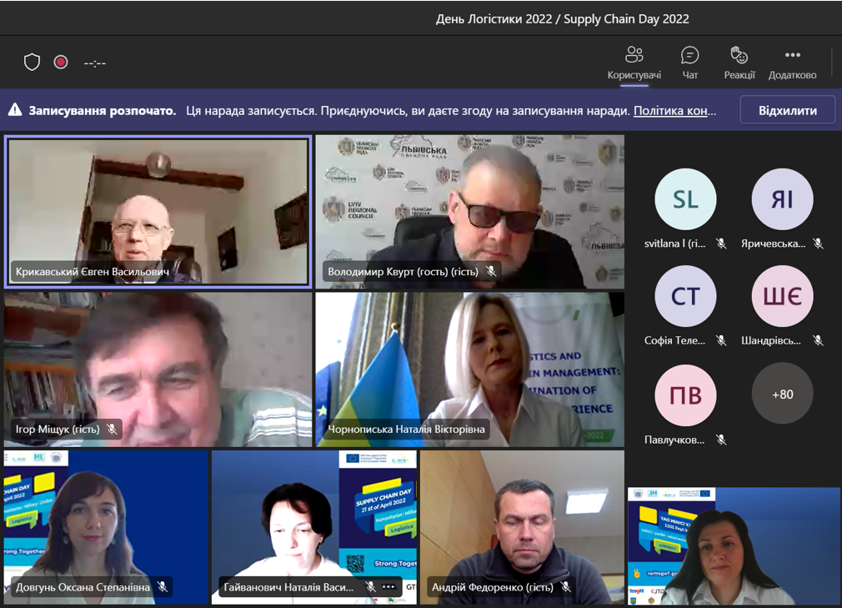Click muted mic icon on Володимир Квурт

pyautogui.click(x=492, y=271)
